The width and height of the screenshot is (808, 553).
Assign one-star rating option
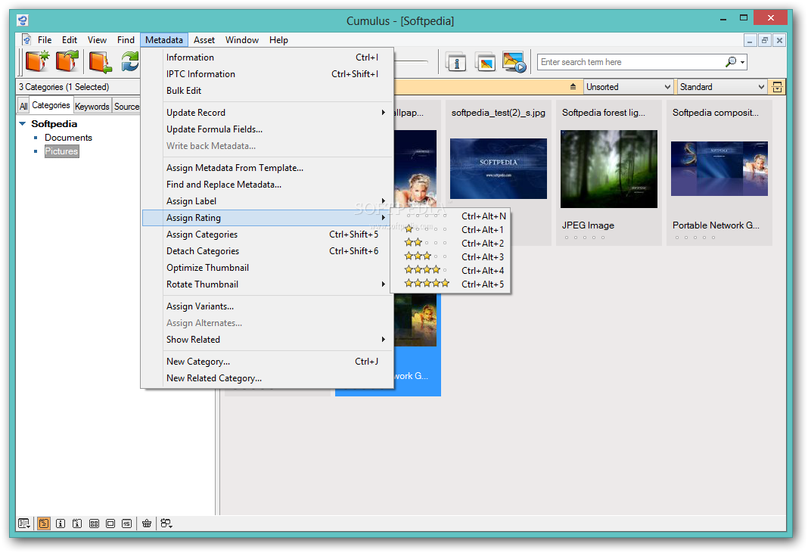click(450, 229)
